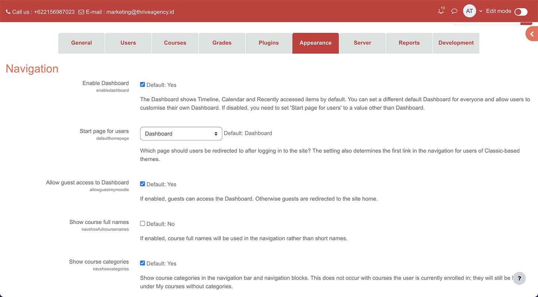Image resolution: width=538 pixels, height=297 pixels.
Task: Expand the user menu chevron
Action: (480, 11)
